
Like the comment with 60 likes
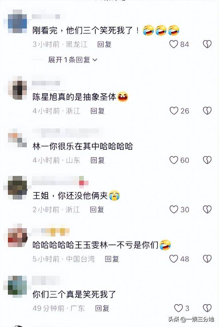pyautogui.click(x=173, y=160)
